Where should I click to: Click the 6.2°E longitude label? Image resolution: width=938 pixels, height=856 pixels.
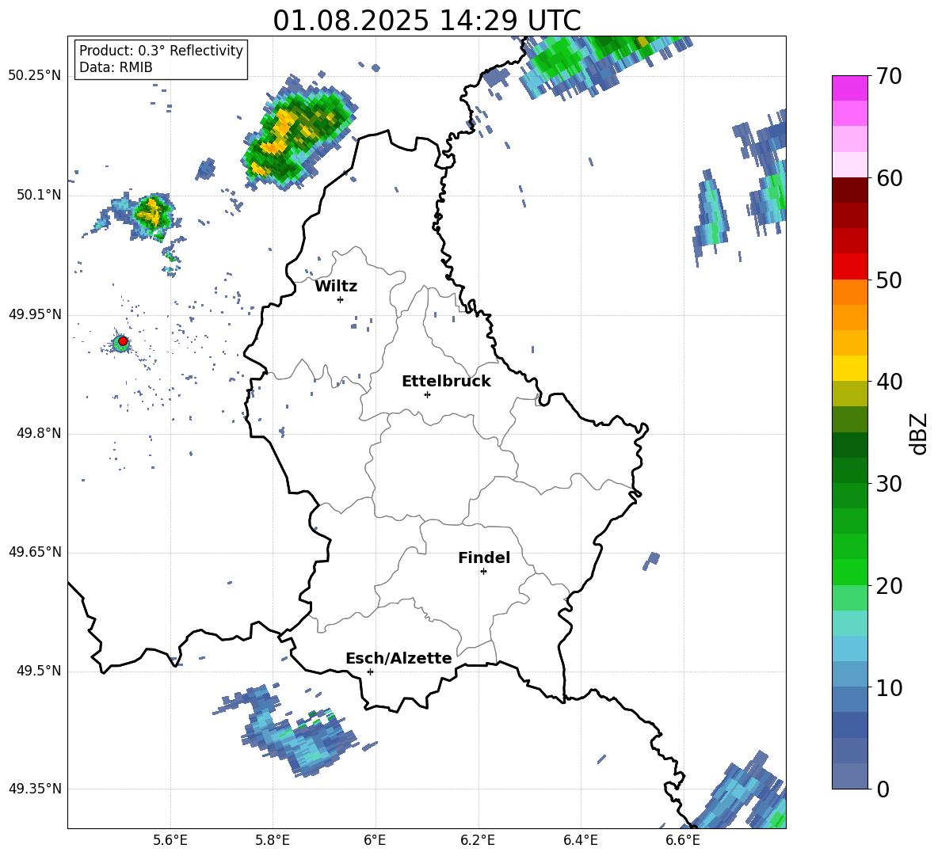click(x=478, y=840)
